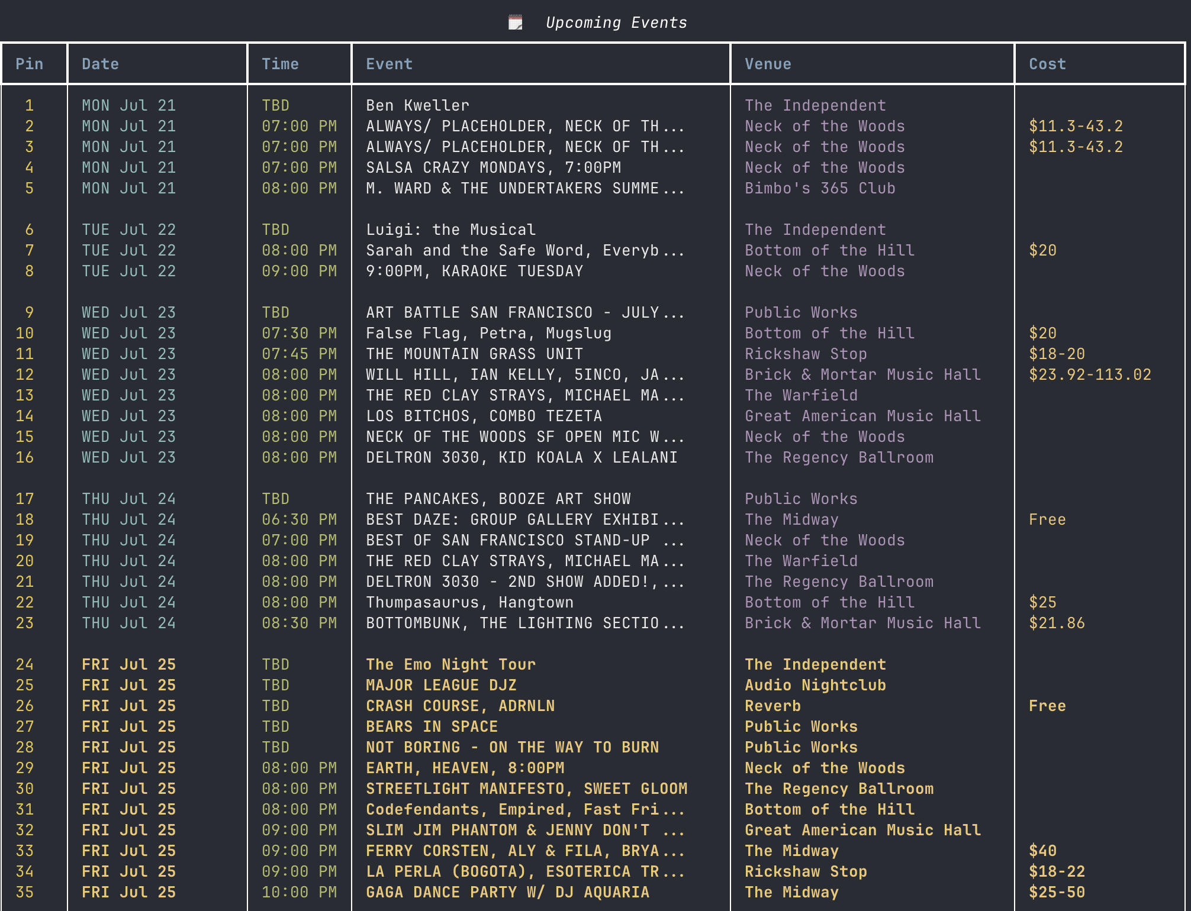Image resolution: width=1191 pixels, height=911 pixels.
Task: Click the 06:30 PM time cell
Action: click(x=299, y=519)
